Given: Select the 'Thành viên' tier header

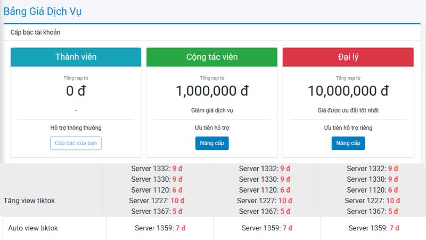Looking at the screenshot, I should (x=76, y=57).
